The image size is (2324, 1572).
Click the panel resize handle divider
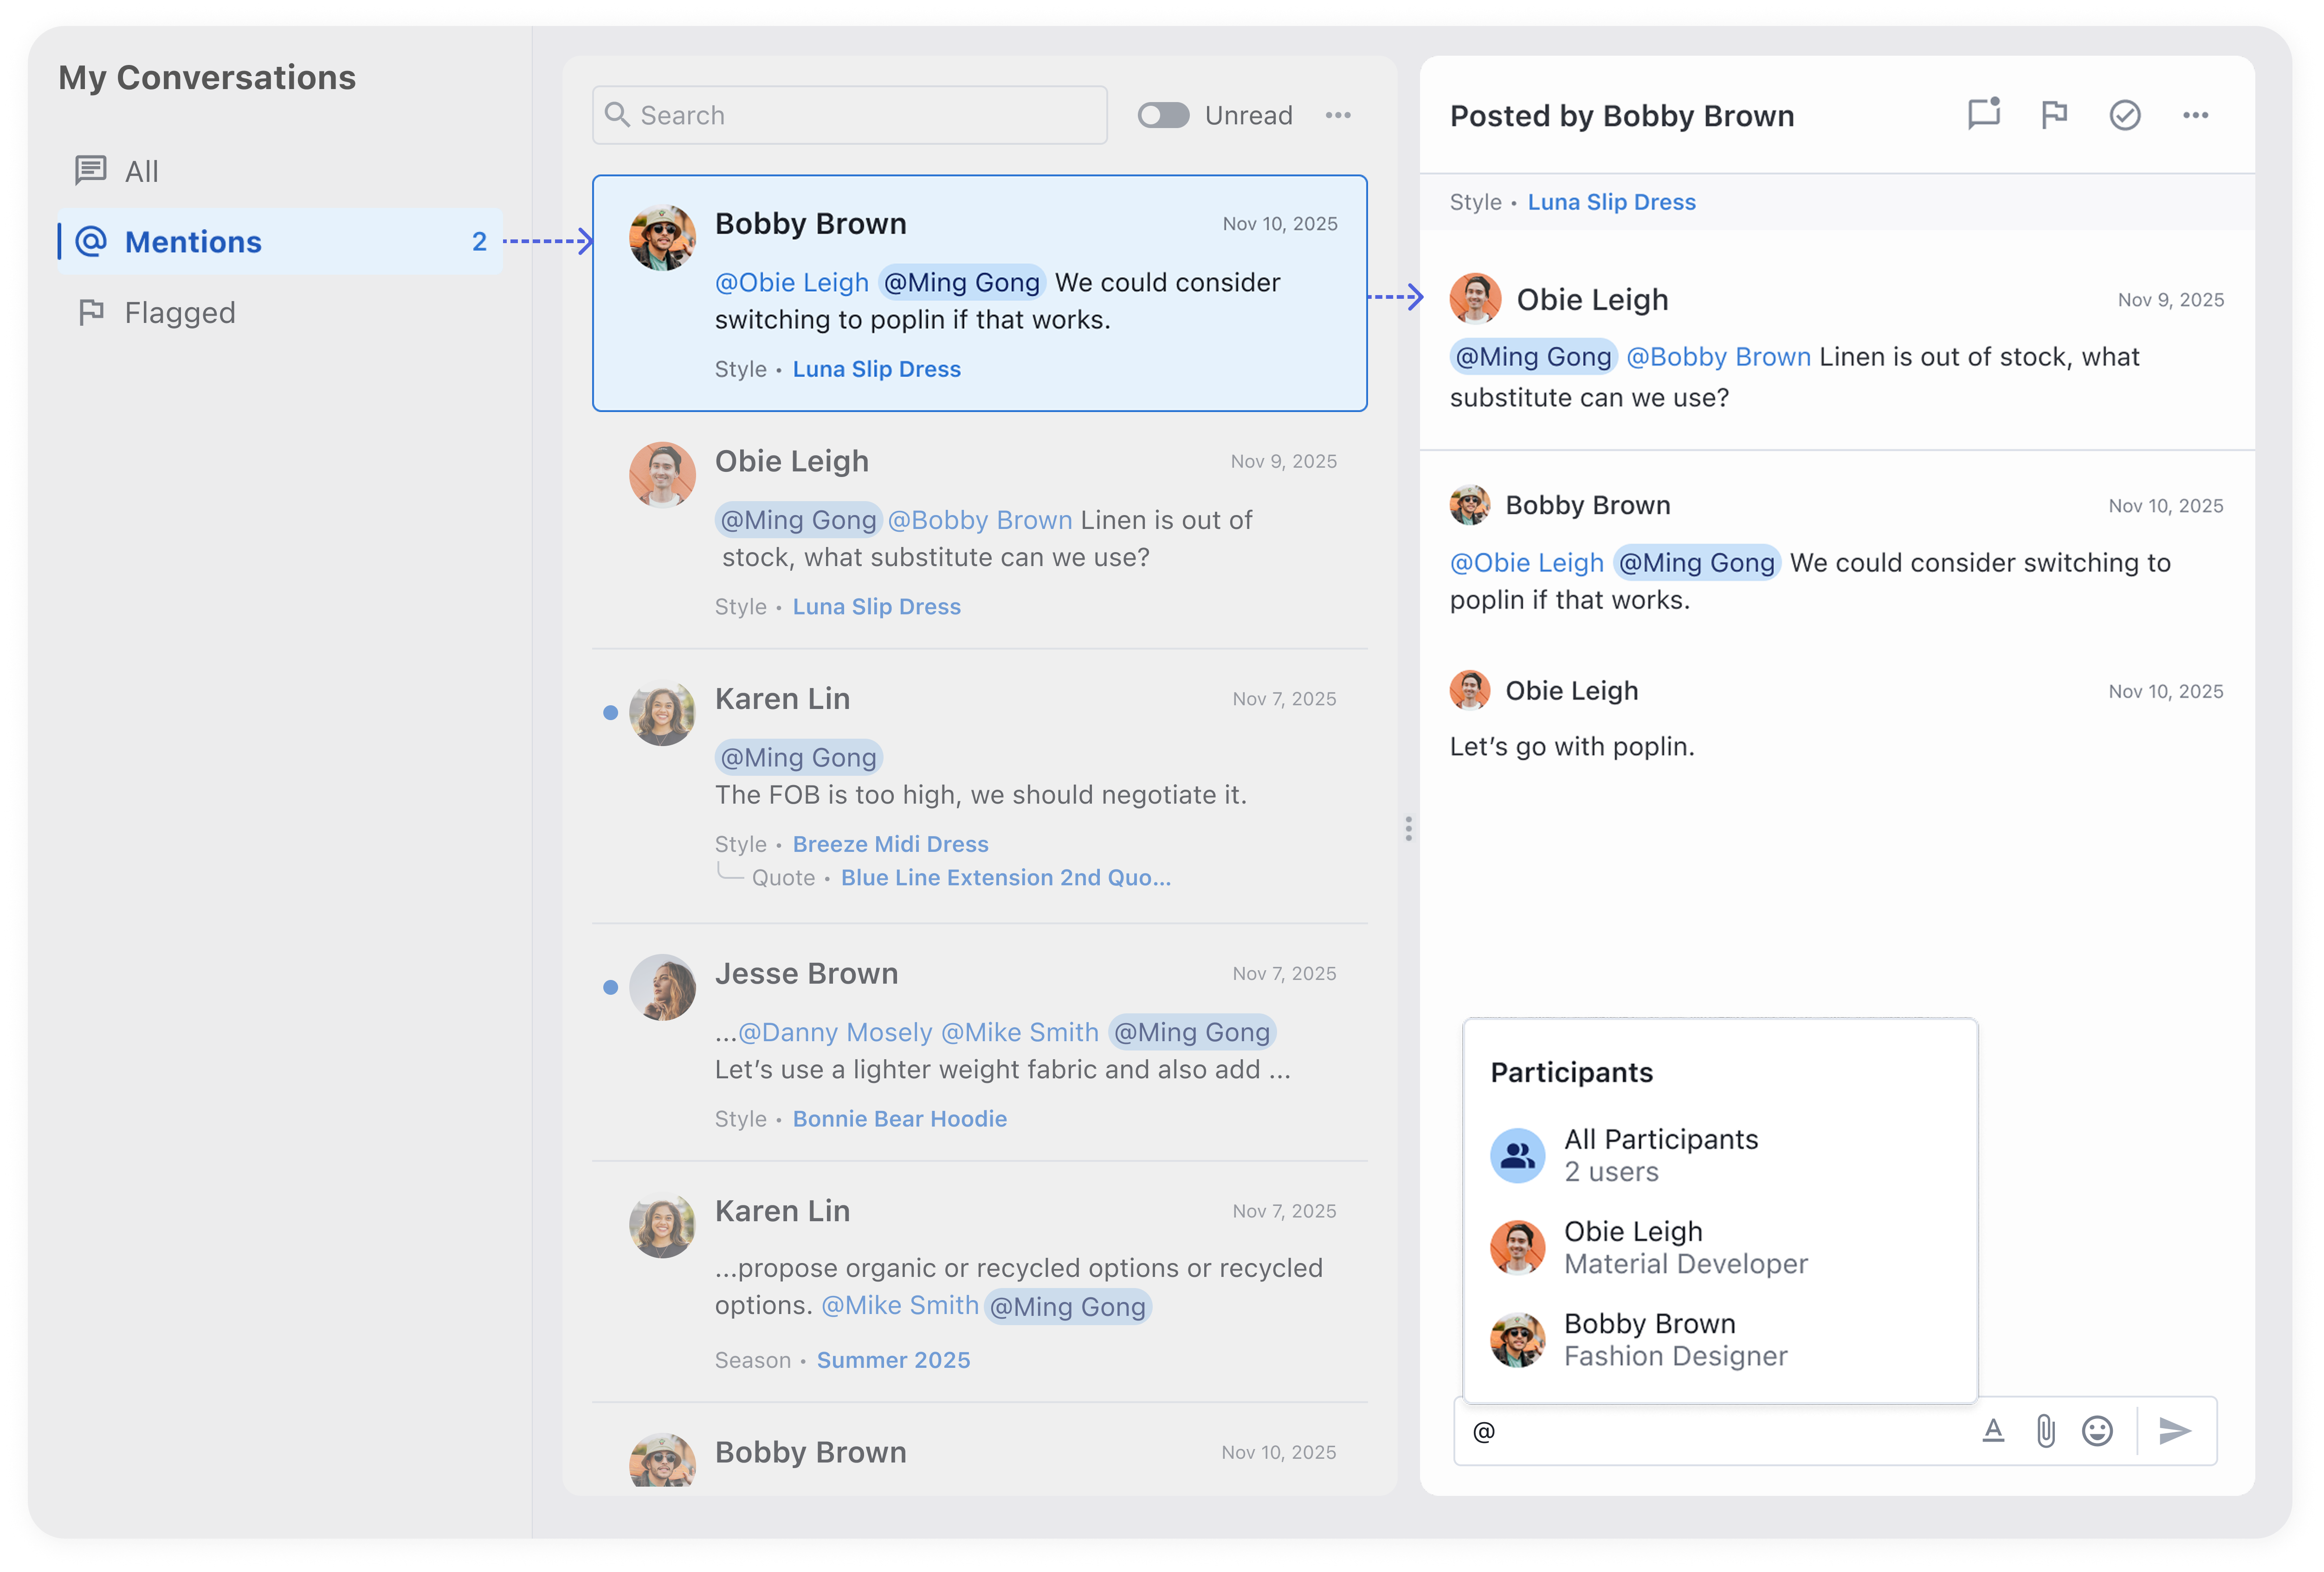point(1408,828)
